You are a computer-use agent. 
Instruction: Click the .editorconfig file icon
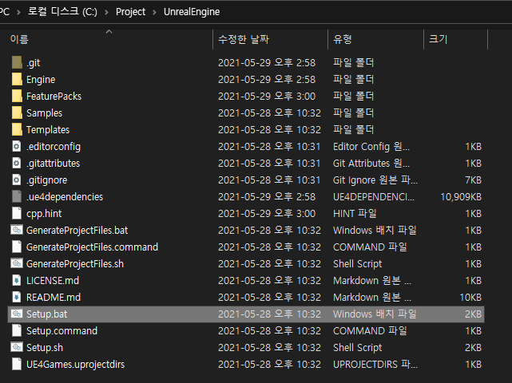[17, 147]
